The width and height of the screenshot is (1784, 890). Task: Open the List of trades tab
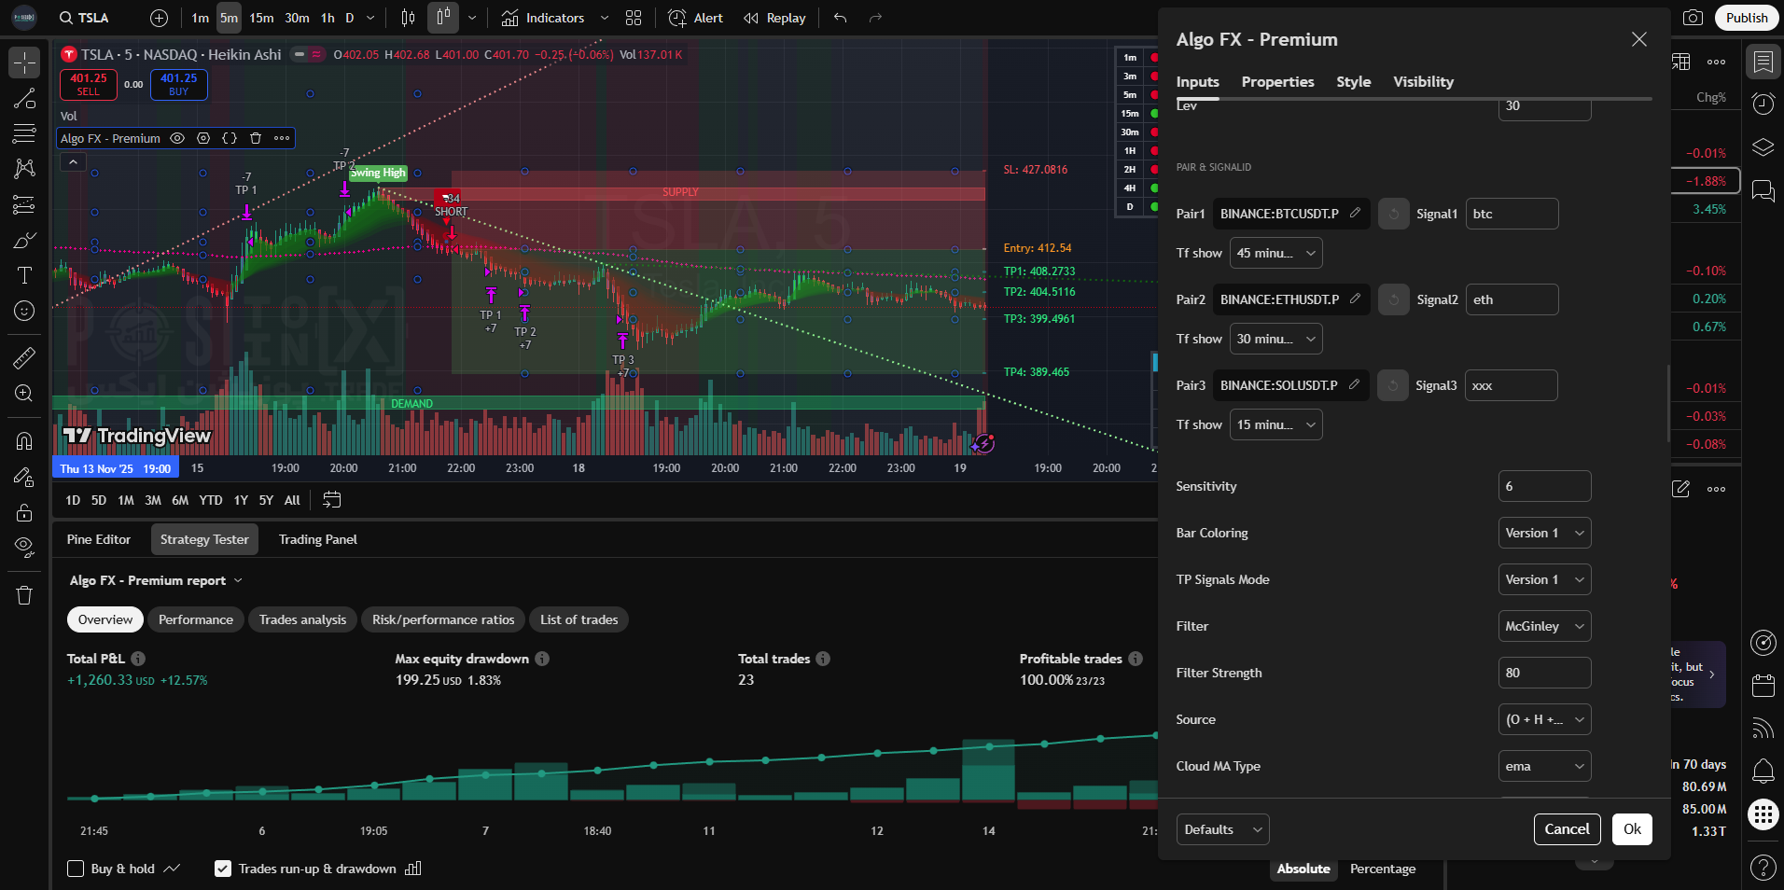tap(578, 619)
